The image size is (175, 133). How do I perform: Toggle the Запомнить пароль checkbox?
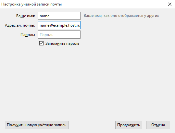(41, 43)
